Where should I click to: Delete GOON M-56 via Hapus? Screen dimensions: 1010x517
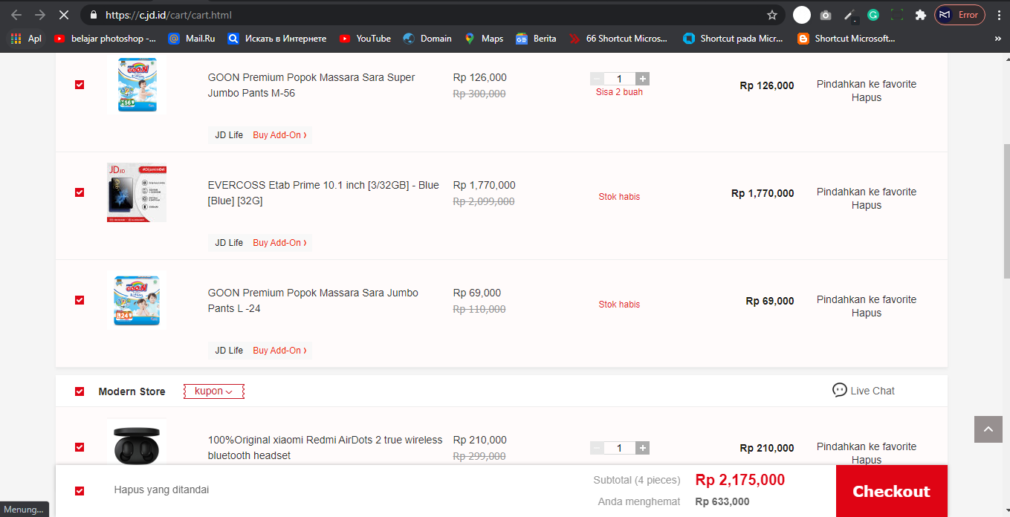tap(867, 97)
